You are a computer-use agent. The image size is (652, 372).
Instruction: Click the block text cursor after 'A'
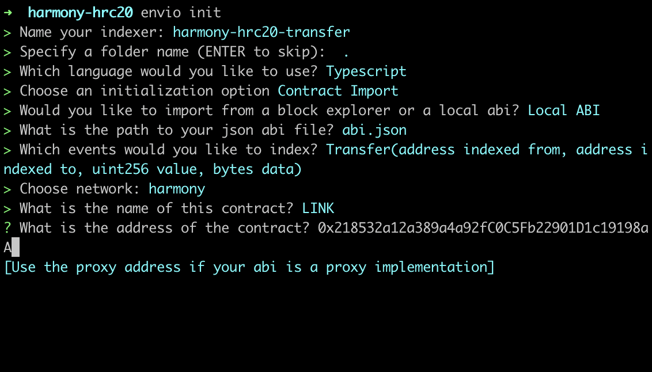pos(16,248)
